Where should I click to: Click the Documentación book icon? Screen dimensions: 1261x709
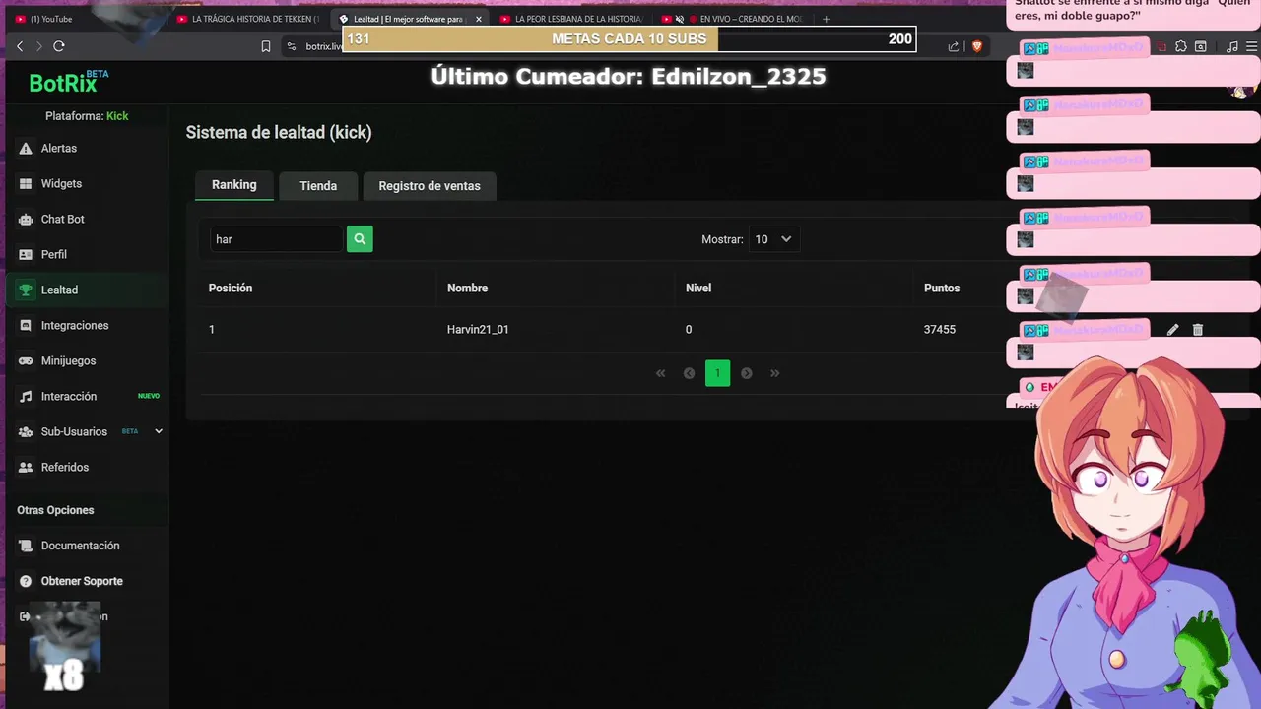click(x=26, y=546)
